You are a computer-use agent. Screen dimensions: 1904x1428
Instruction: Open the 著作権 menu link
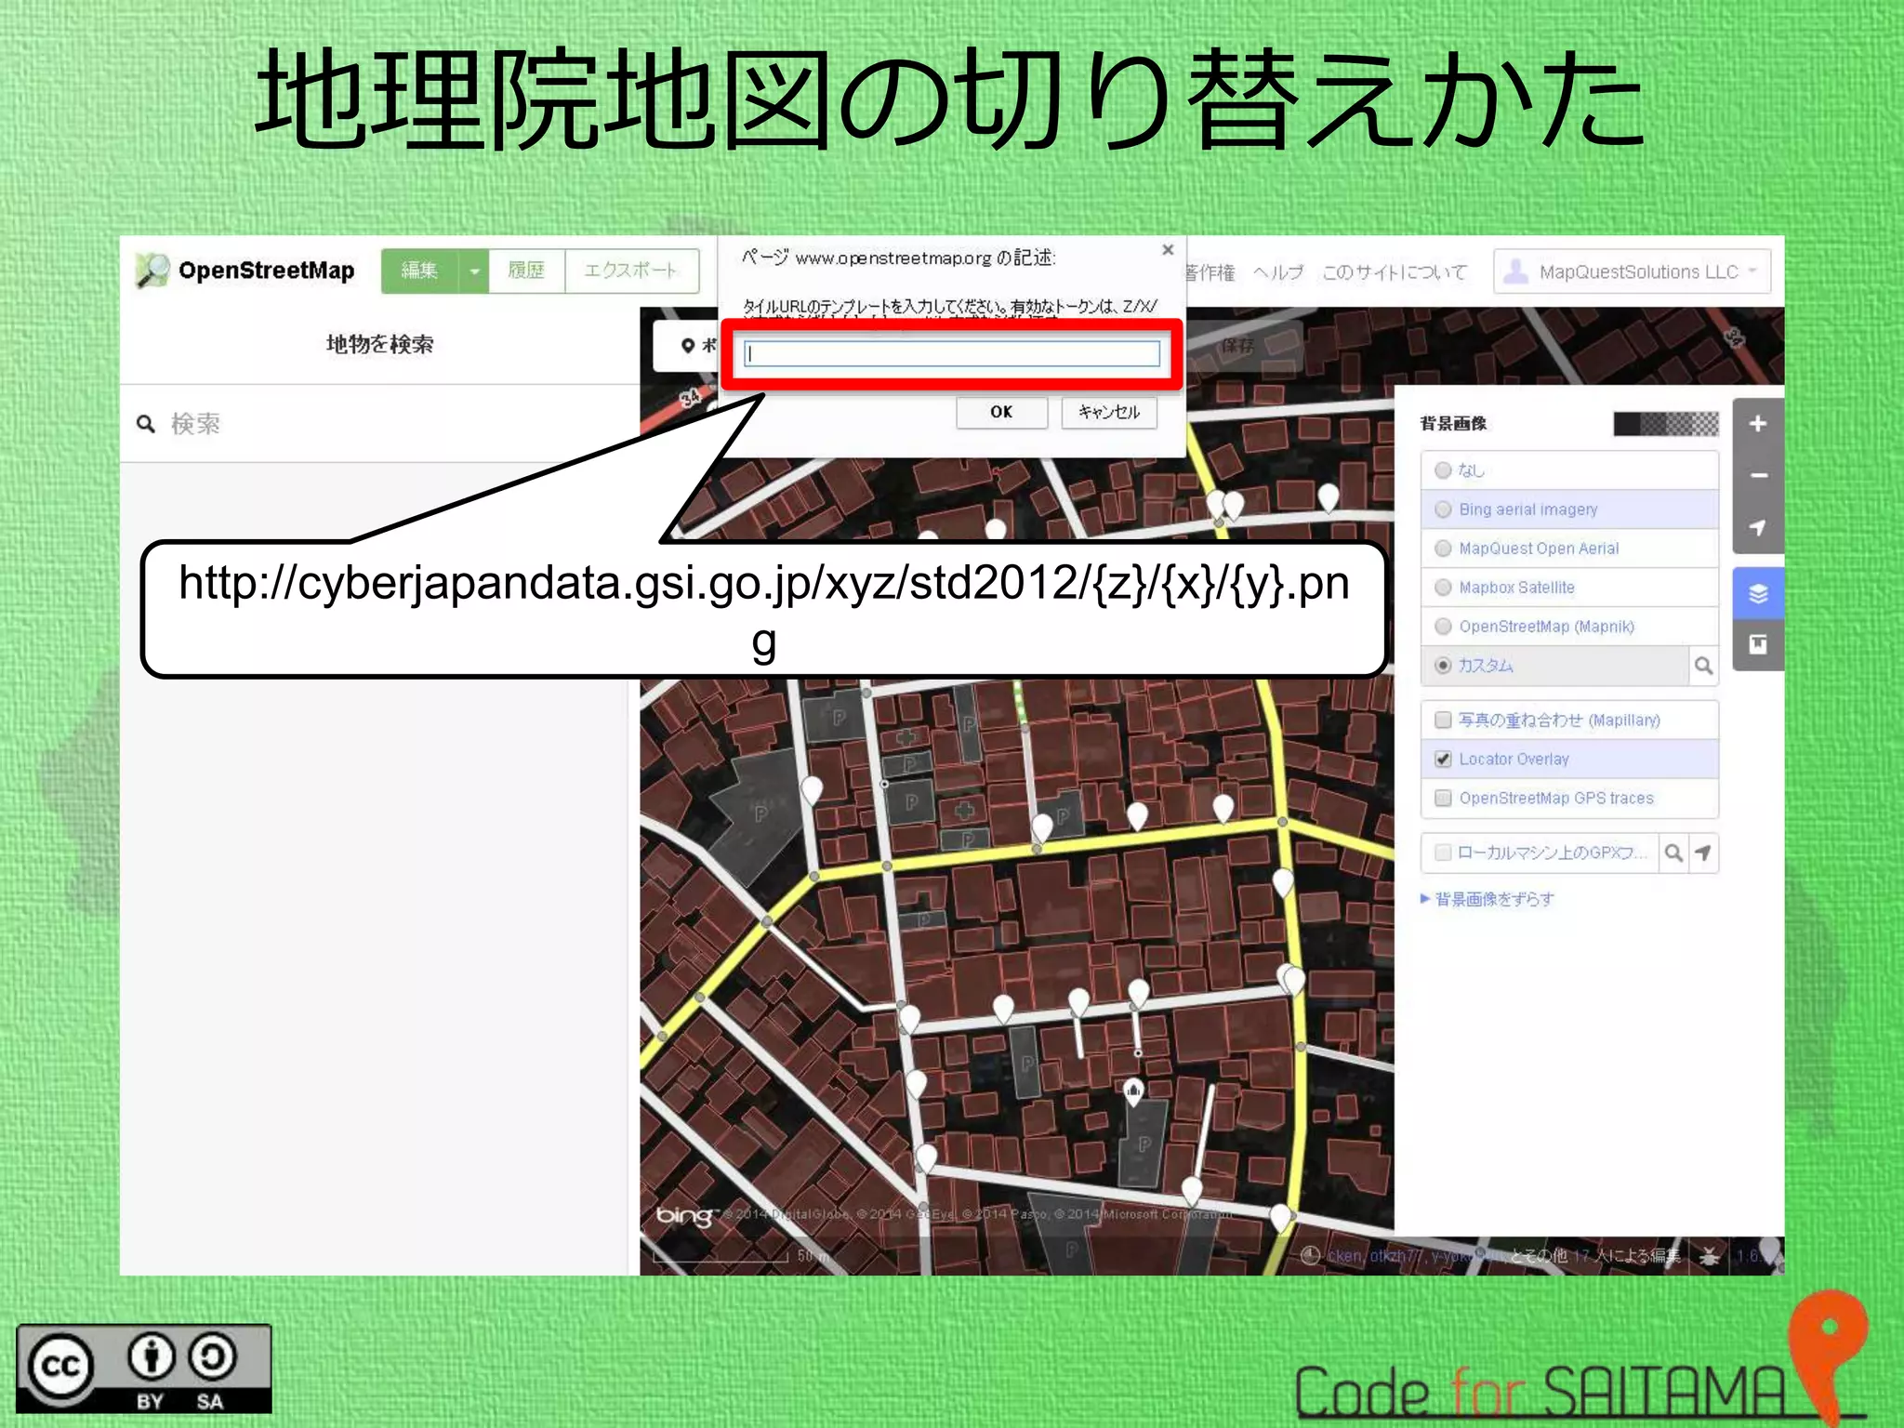click(1211, 272)
